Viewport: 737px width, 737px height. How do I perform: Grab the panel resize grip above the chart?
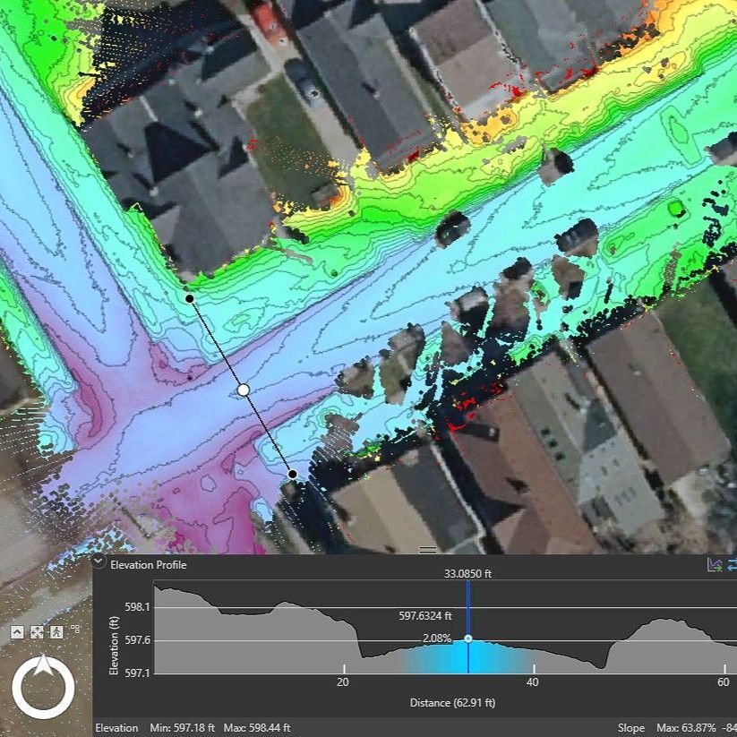[x=428, y=549]
